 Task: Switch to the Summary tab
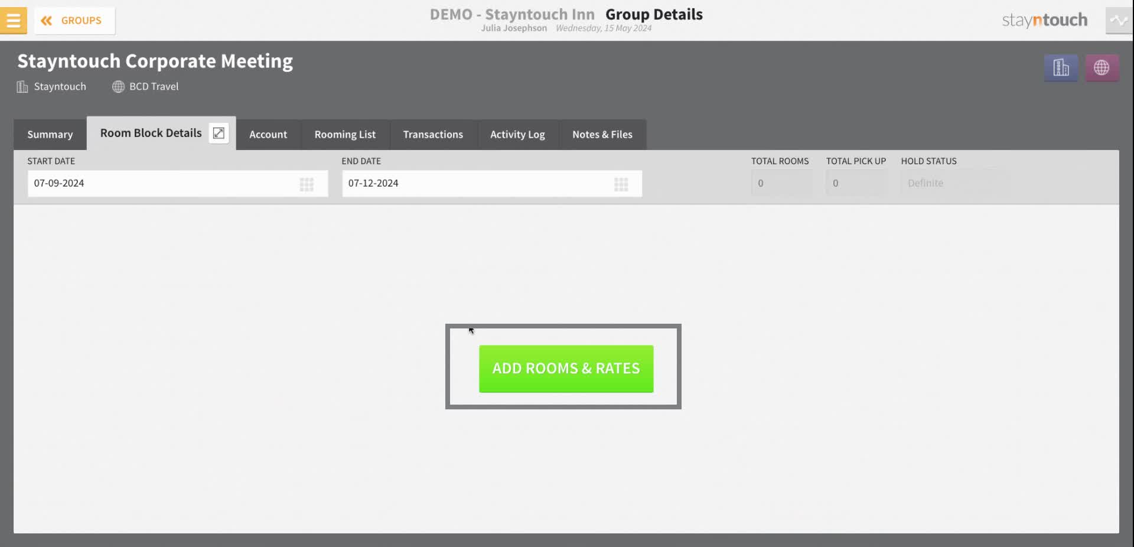50,134
